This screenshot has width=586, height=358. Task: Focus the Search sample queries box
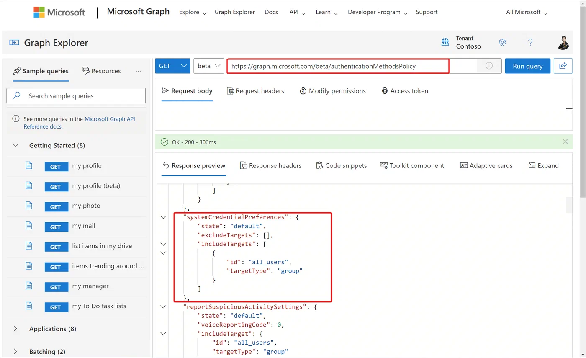coord(76,96)
